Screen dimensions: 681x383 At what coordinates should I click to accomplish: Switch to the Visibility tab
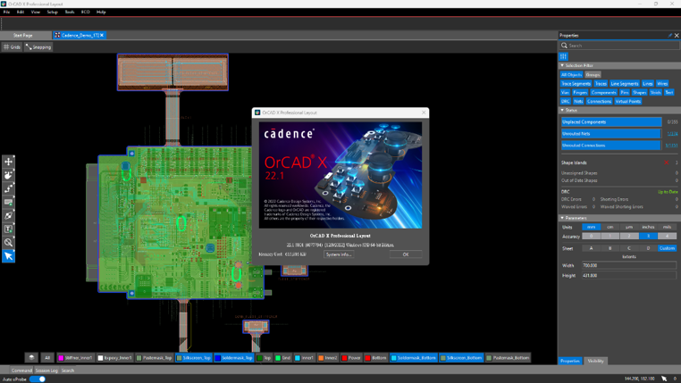(595, 361)
